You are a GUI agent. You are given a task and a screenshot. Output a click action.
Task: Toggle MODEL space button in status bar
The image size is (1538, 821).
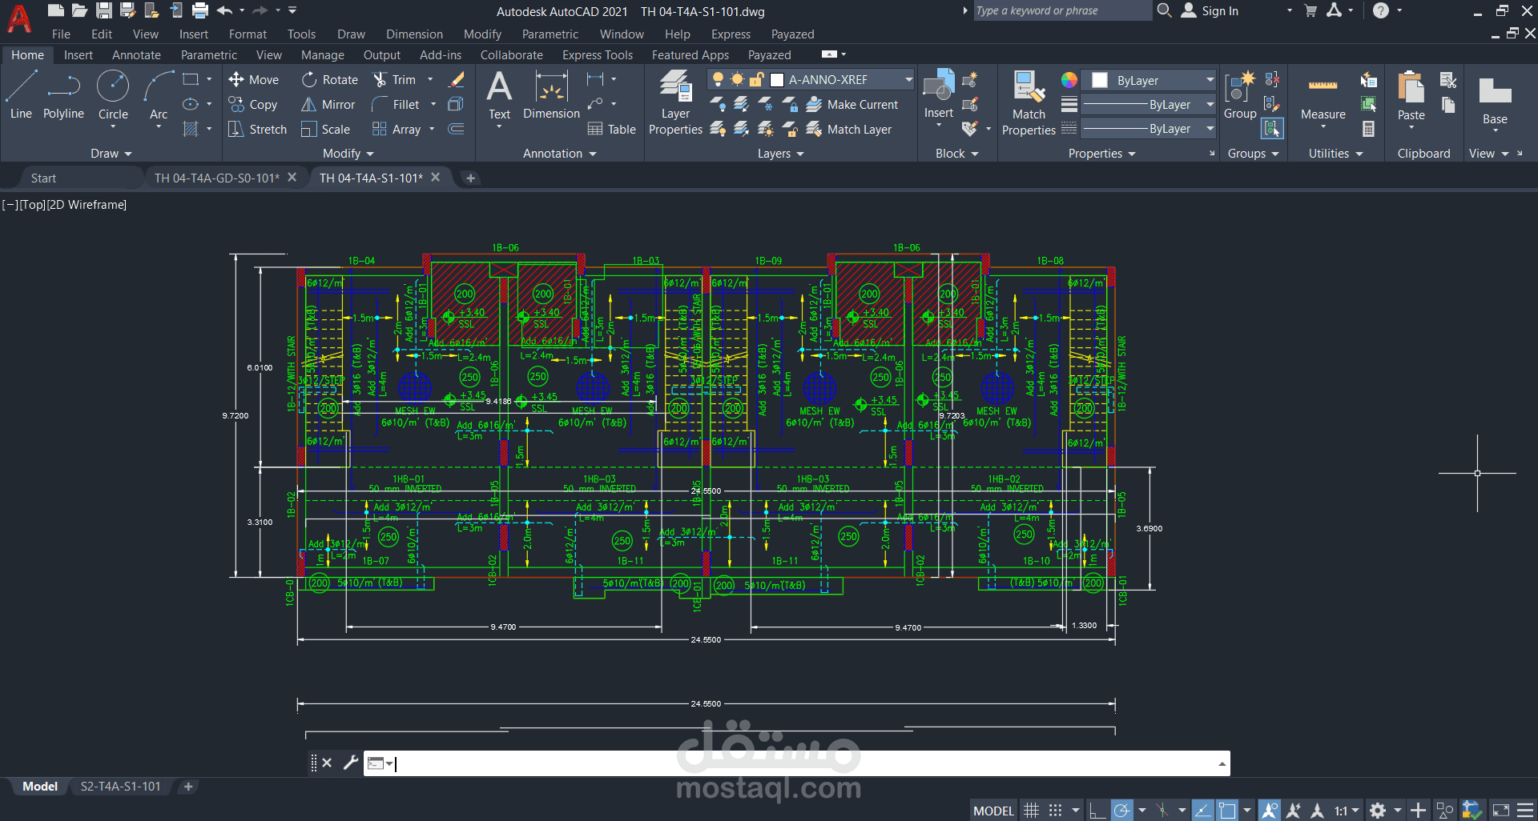pyautogui.click(x=993, y=811)
